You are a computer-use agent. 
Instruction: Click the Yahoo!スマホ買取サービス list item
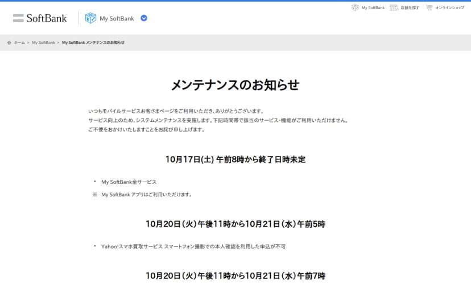click(193, 247)
